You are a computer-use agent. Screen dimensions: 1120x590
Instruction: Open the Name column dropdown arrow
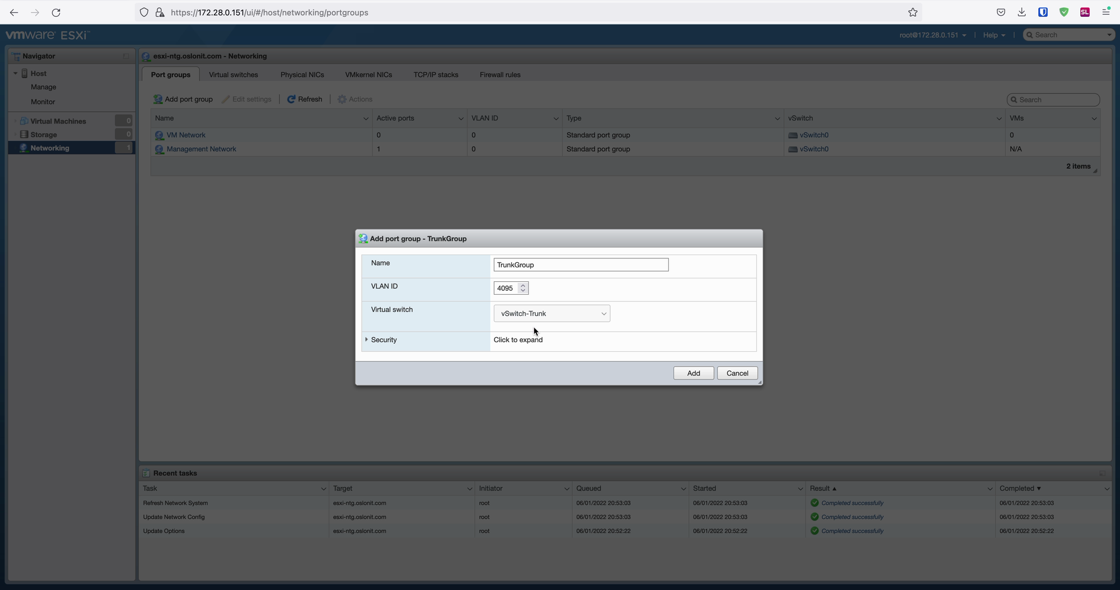coord(366,119)
